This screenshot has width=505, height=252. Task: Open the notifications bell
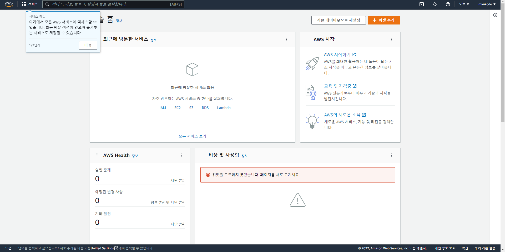[x=435, y=4]
